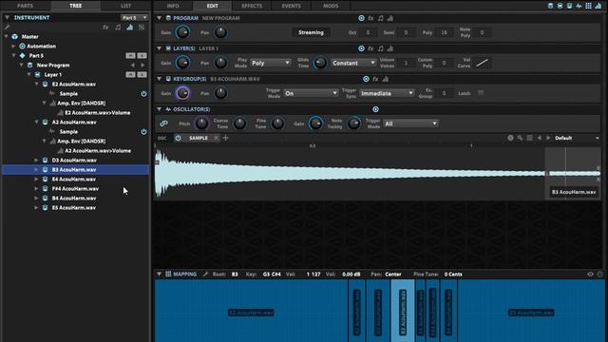This screenshot has width=608, height=342.
Task: Click the target icon in Keygroup(s) header
Action: pos(366,79)
